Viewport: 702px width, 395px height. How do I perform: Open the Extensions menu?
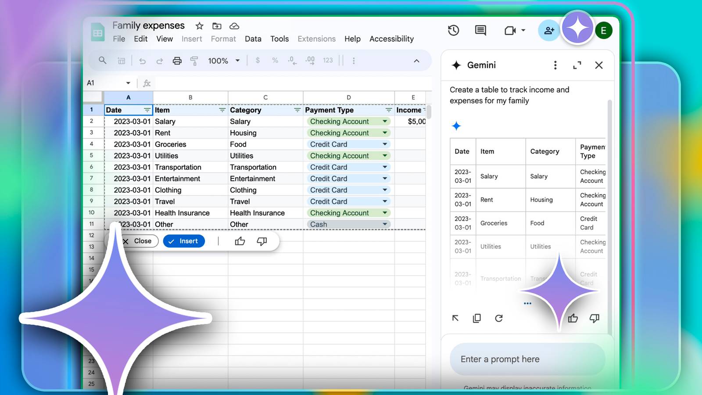coord(316,39)
